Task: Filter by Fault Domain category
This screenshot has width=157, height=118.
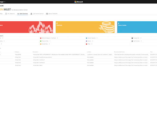Action: pos(137,41)
